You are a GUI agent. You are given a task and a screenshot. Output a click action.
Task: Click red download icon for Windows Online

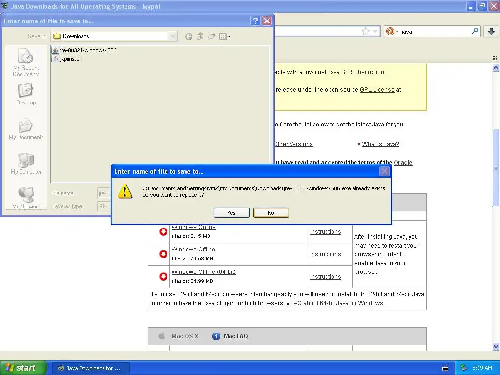[163, 231]
